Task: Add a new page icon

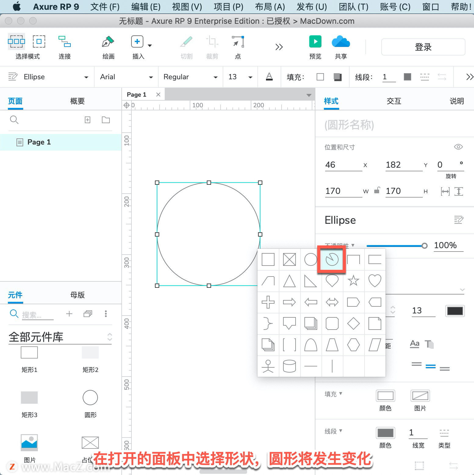Action: point(88,120)
